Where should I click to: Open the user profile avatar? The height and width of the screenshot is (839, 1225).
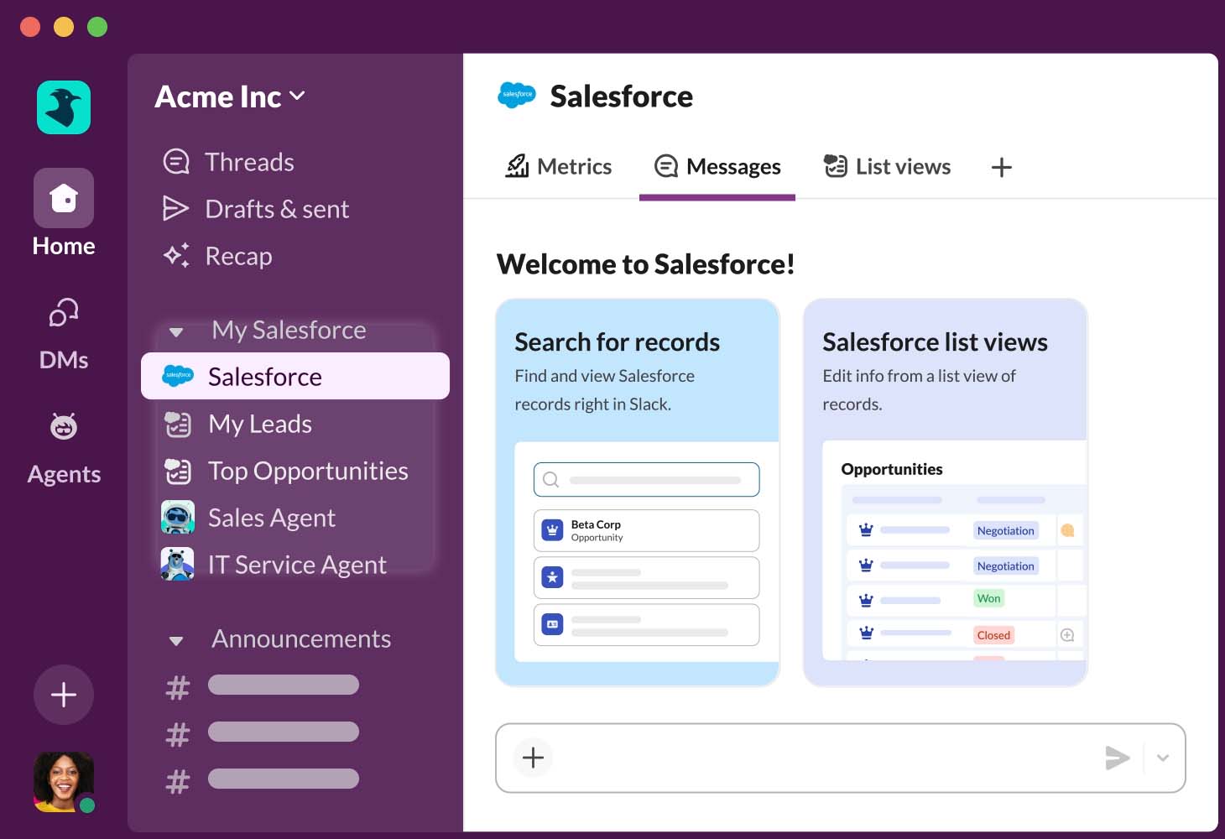click(63, 781)
